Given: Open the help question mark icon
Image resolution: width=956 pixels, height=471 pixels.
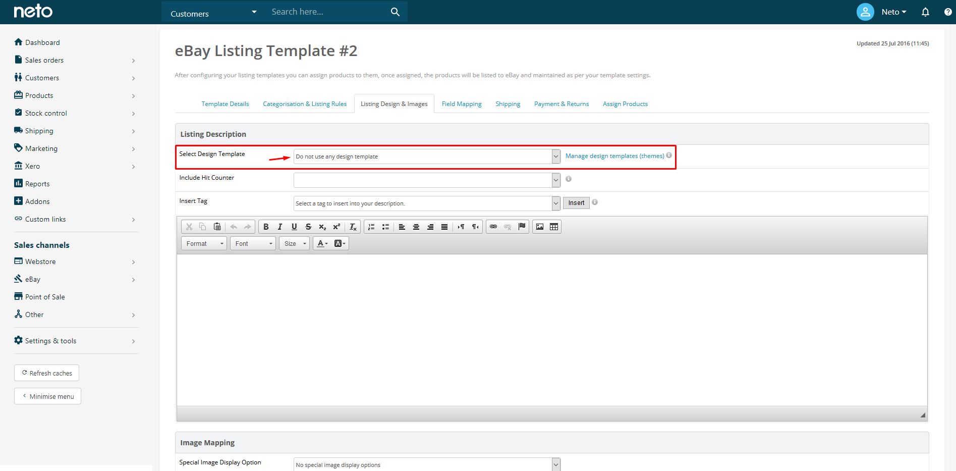Looking at the screenshot, I should click(948, 12).
